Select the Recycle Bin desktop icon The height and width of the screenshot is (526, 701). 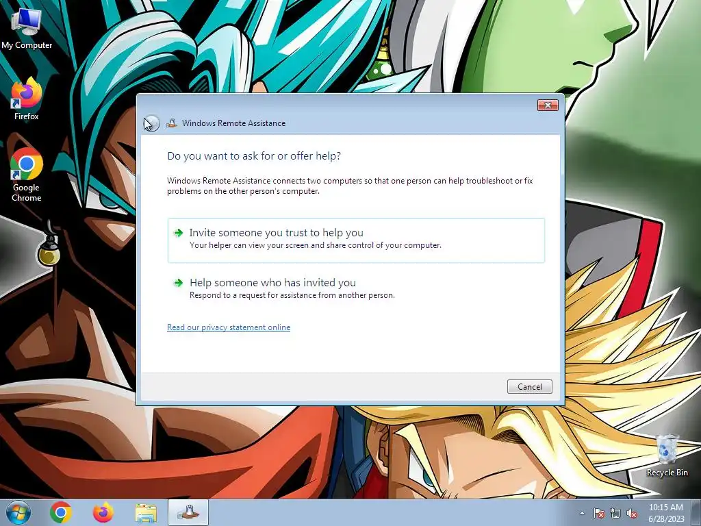pyautogui.click(x=667, y=455)
